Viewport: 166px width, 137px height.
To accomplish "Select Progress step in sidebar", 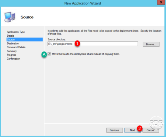I will 12,55.
